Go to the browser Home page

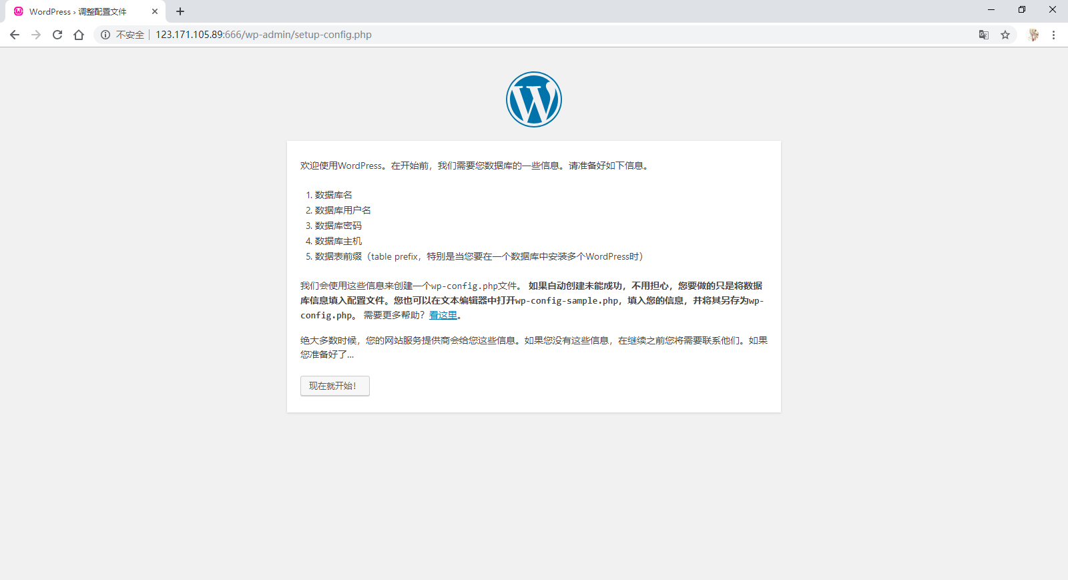(x=79, y=35)
